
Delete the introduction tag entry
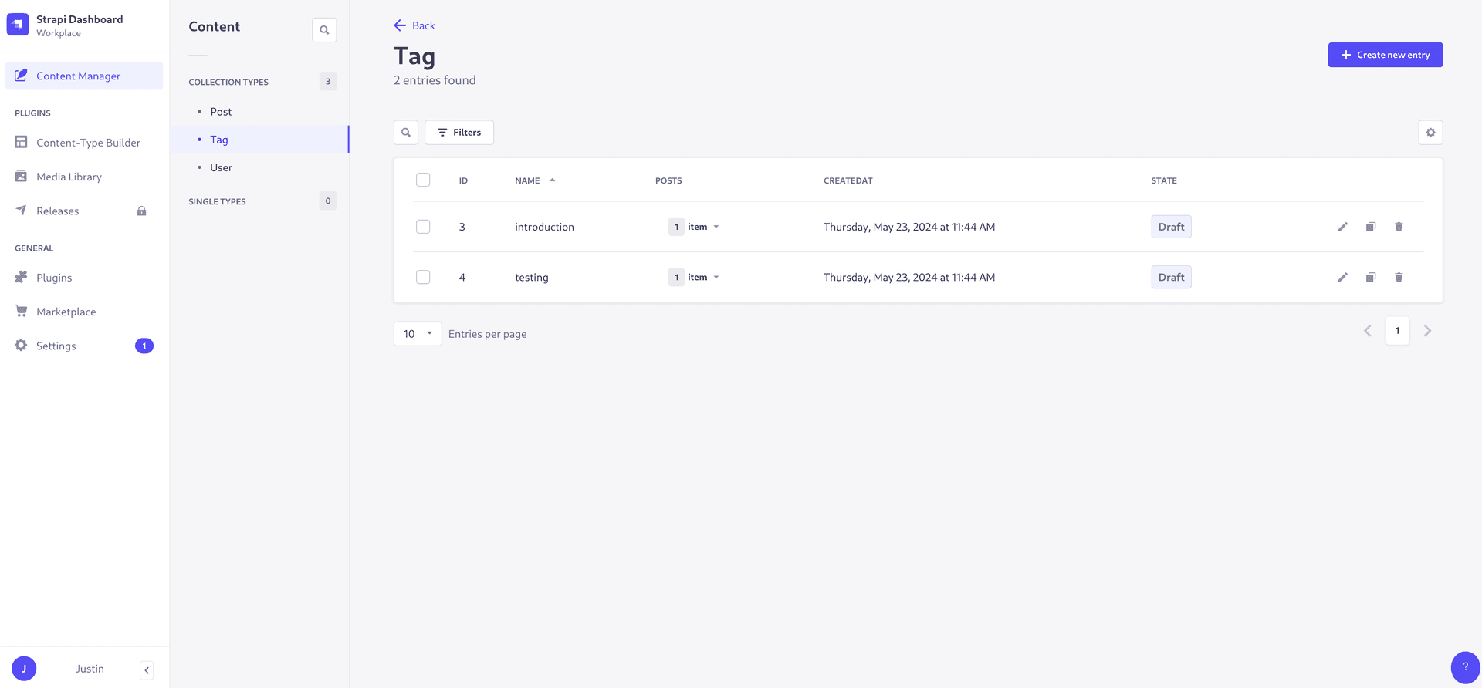click(x=1398, y=227)
